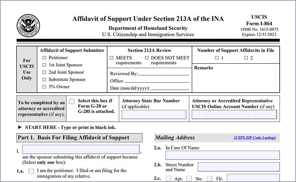Click the 'Mailing Address' heading
The width and height of the screenshot is (296, 182).
175,138
